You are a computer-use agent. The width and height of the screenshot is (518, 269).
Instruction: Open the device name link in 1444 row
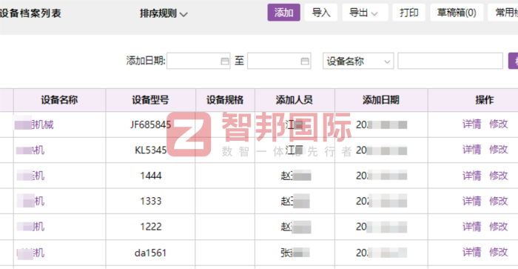click(x=30, y=176)
